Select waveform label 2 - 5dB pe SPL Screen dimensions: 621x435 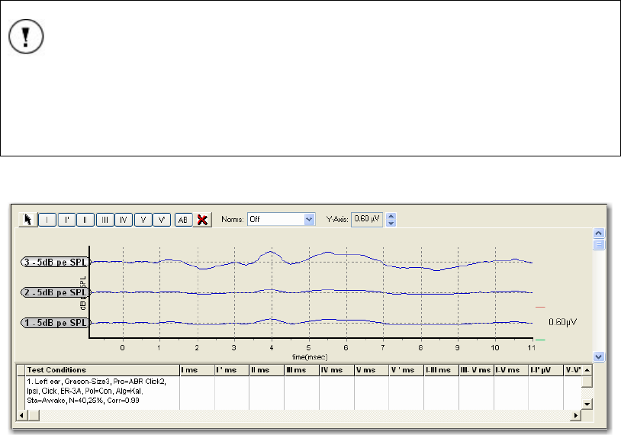[56, 293]
